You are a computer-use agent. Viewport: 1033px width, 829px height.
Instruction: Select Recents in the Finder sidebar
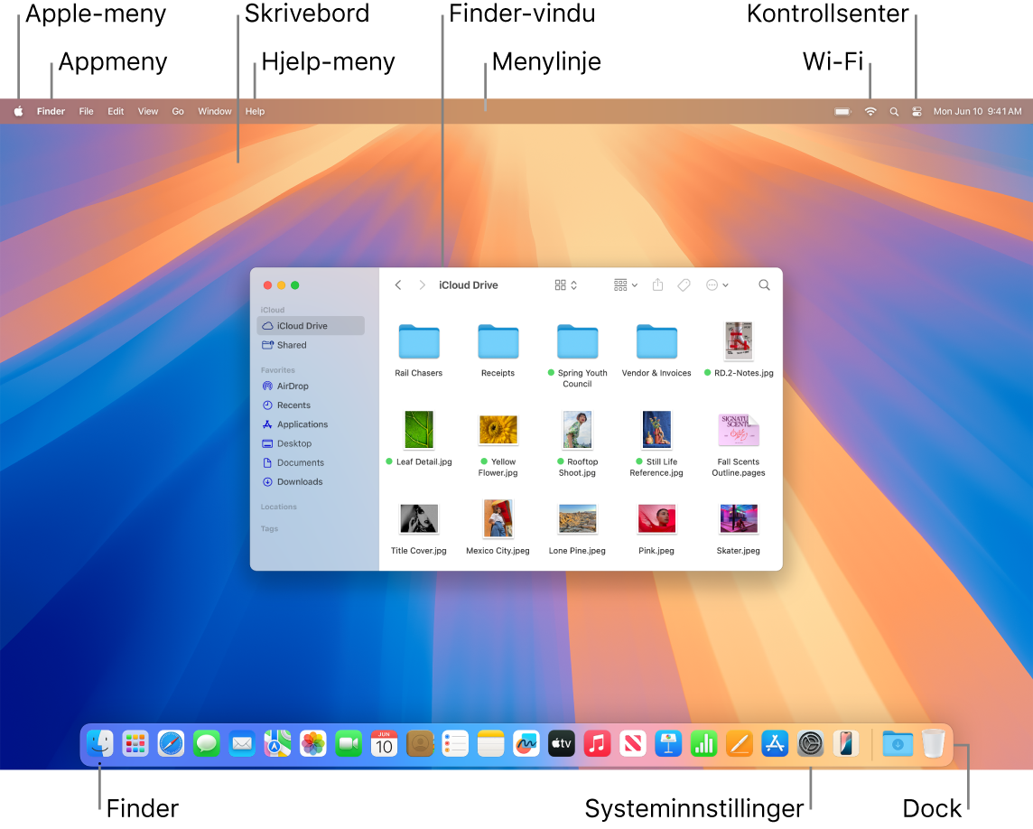(311, 405)
